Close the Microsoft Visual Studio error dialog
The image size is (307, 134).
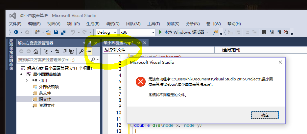point(280,62)
